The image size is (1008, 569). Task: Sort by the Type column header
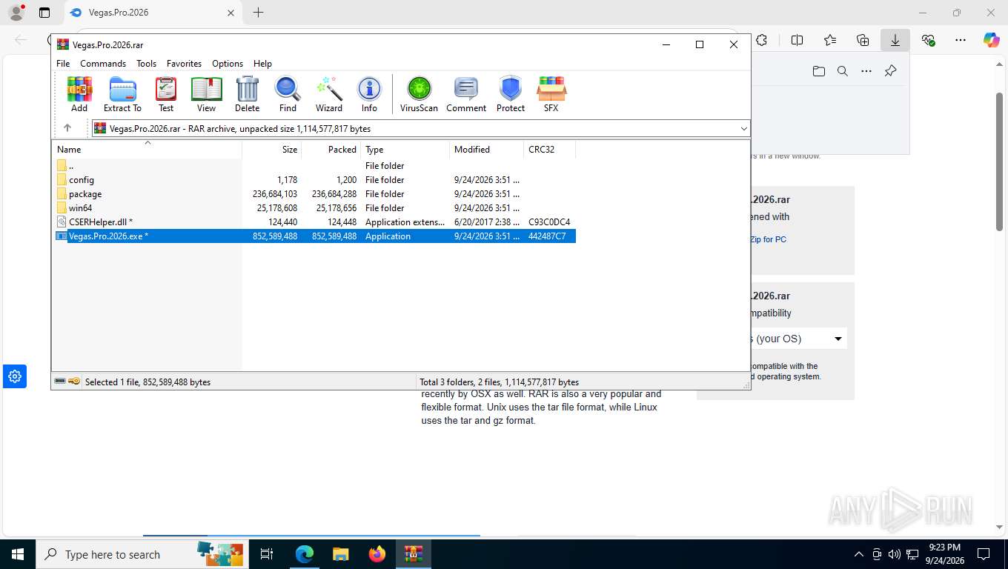[405, 150]
